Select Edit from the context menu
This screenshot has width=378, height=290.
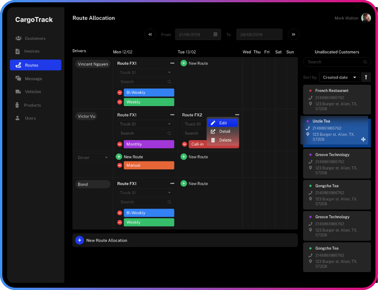click(223, 123)
